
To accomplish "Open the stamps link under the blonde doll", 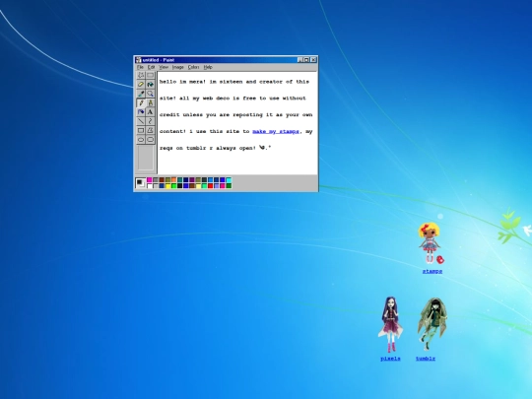I will tap(432, 271).
